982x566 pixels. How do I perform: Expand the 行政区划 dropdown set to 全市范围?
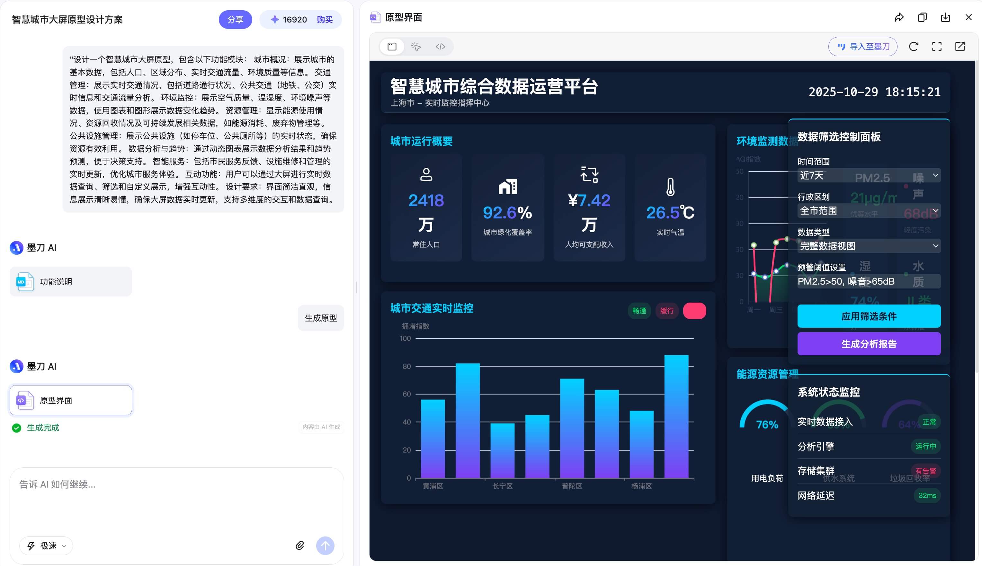coord(869,211)
